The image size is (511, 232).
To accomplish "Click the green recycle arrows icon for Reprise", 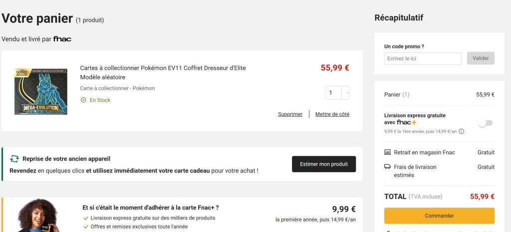I will 14,159.
